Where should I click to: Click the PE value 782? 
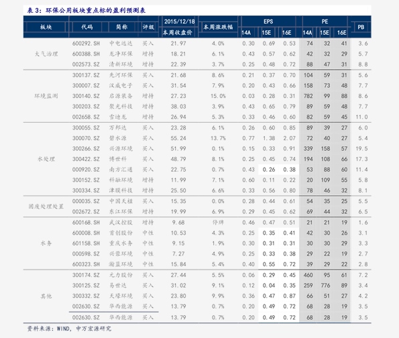(308, 96)
